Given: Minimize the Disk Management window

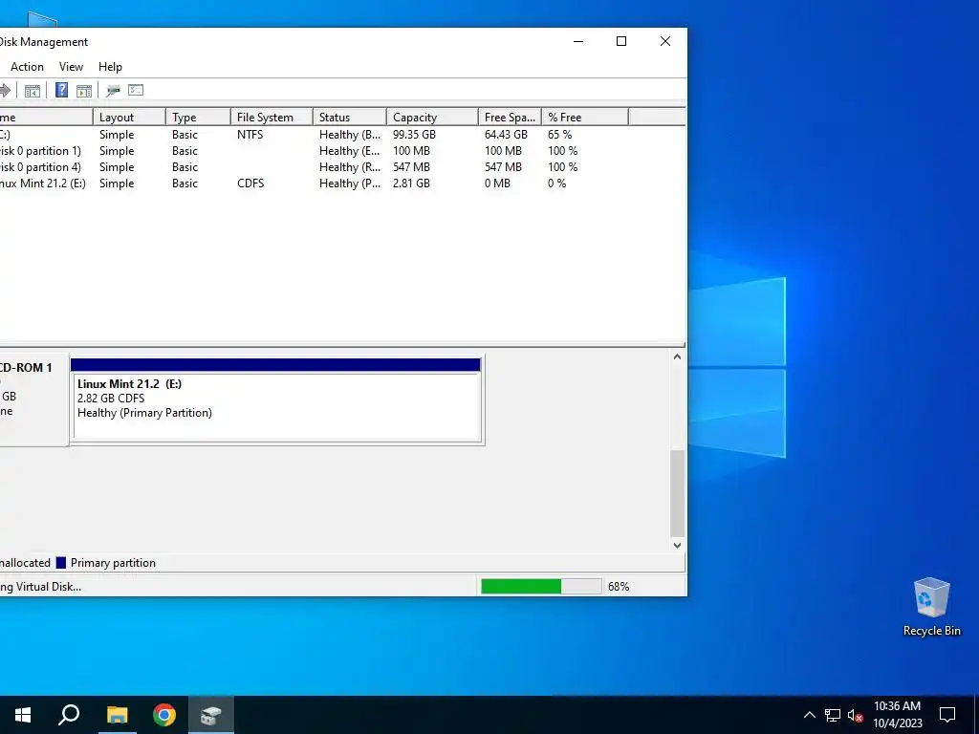Looking at the screenshot, I should coord(578,42).
